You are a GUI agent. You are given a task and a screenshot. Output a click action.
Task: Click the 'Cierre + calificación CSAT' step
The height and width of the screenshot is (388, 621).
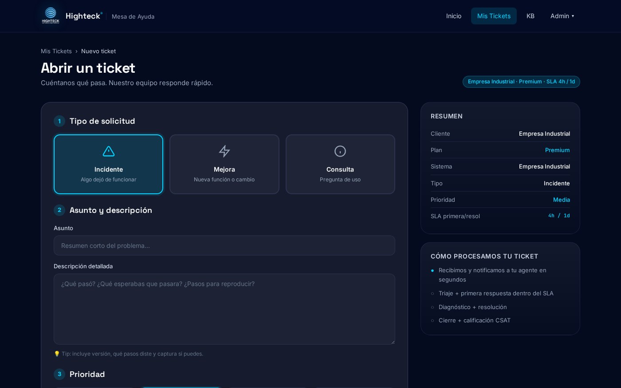tap(475, 320)
